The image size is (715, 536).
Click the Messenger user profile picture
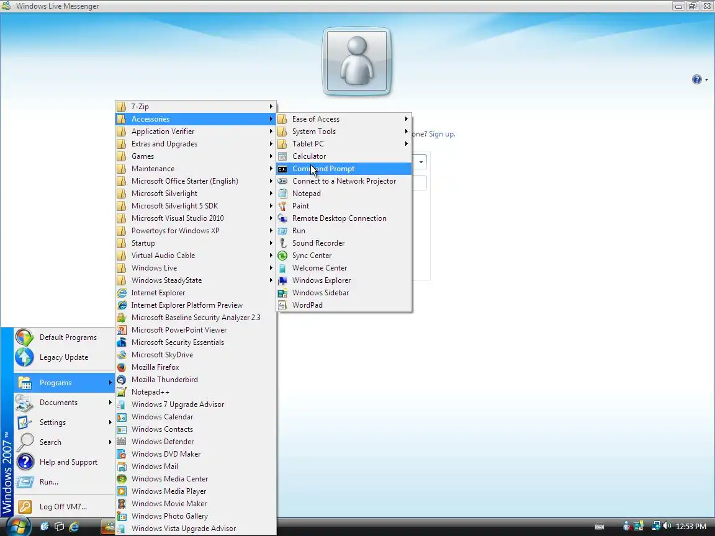click(x=357, y=61)
